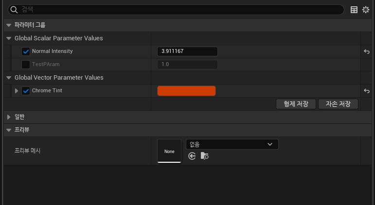Expand the 일반 section

[9, 117]
